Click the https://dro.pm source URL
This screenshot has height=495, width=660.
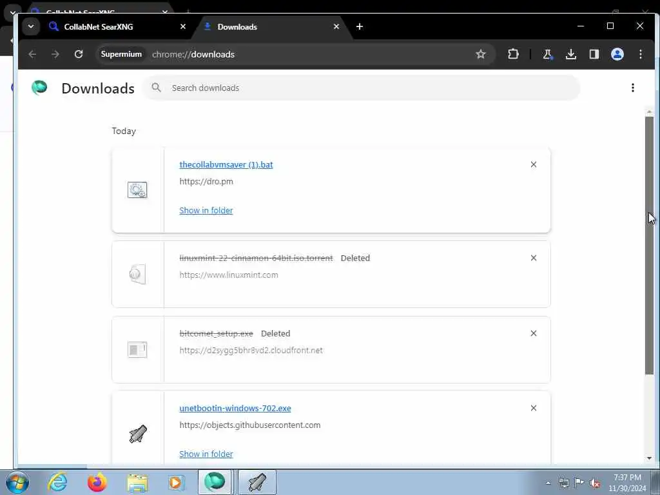(x=206, y=181)
